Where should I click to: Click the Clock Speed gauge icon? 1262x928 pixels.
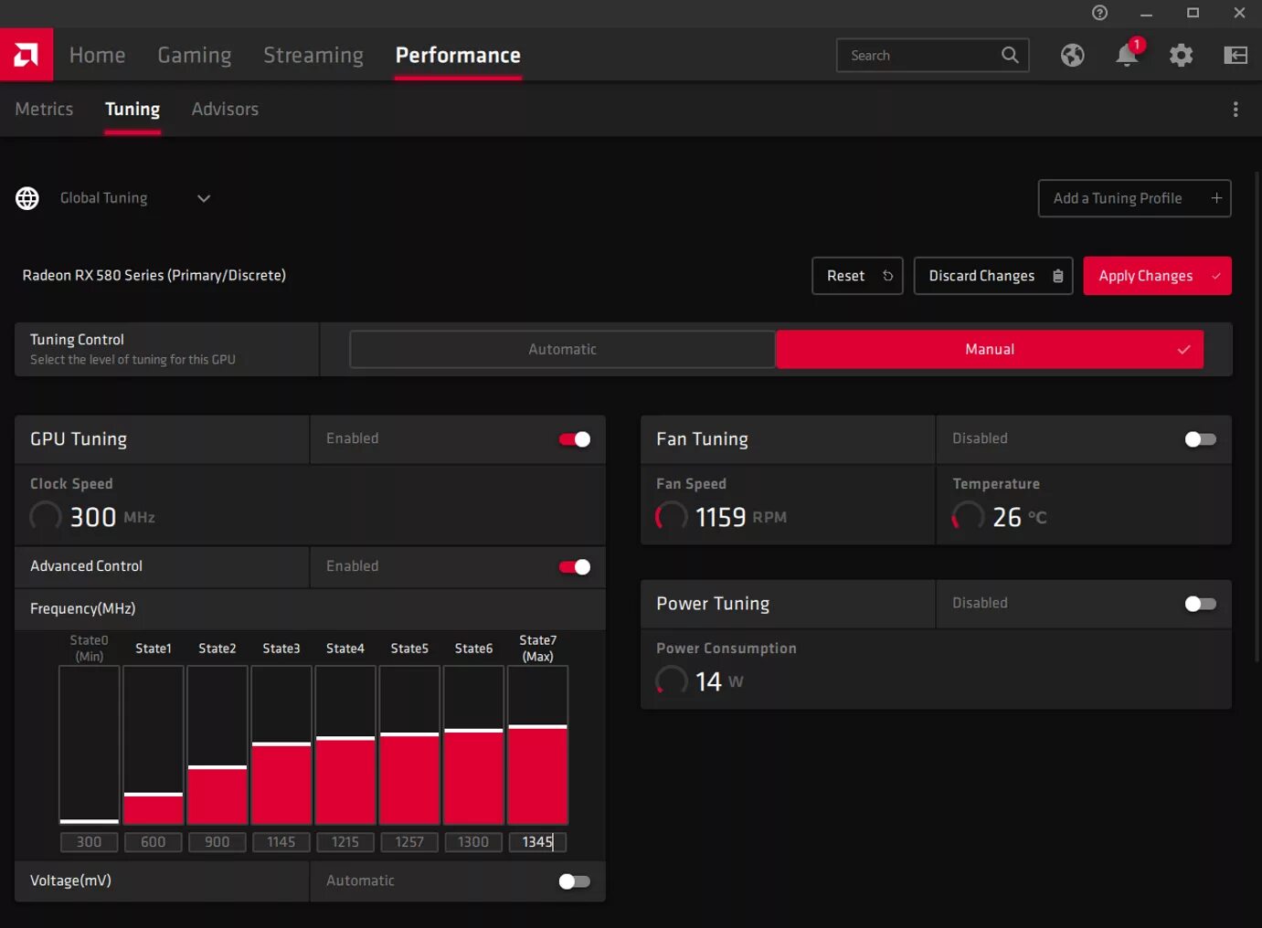pyautogui.click(x=46, y=517)
